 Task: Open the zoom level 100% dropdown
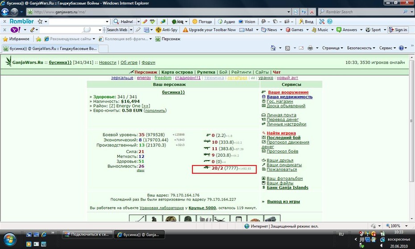coord(396,226)
